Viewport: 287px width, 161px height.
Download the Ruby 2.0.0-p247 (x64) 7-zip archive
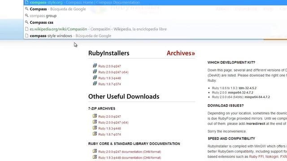[x=113, y=123]
